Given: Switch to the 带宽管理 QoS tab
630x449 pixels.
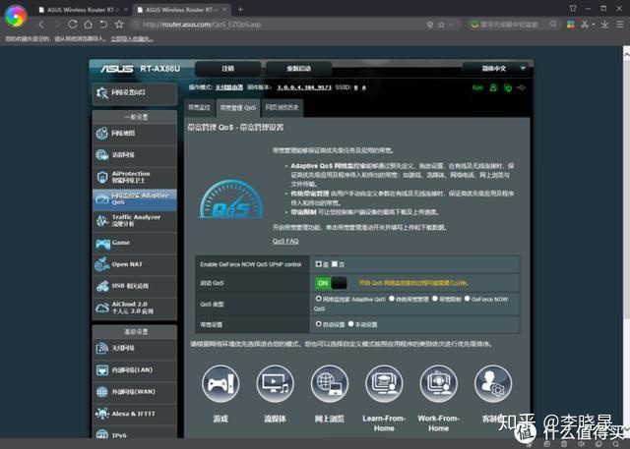Looking at the screenshot, I should (238, 107).
